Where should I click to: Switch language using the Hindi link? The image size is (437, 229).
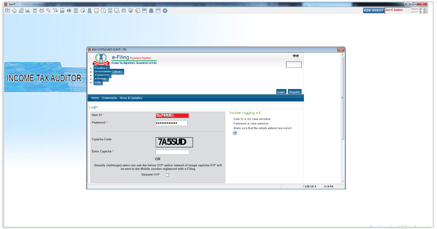(296, 56)
